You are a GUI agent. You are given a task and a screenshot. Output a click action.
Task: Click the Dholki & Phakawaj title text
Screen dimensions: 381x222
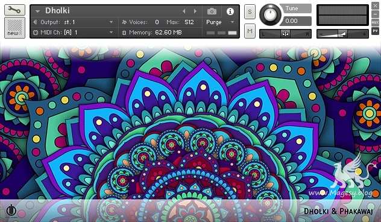[x=338, y=211]
